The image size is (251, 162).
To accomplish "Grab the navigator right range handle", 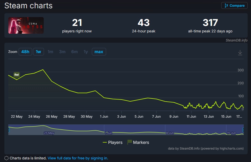I will click(x=243, y=130).
